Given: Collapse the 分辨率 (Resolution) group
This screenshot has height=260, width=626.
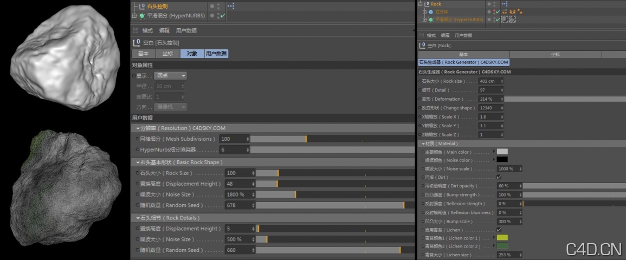Looking at the screenshot, I should tap(138, 128).
